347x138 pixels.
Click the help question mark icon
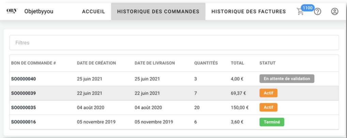tap(318, 12)
